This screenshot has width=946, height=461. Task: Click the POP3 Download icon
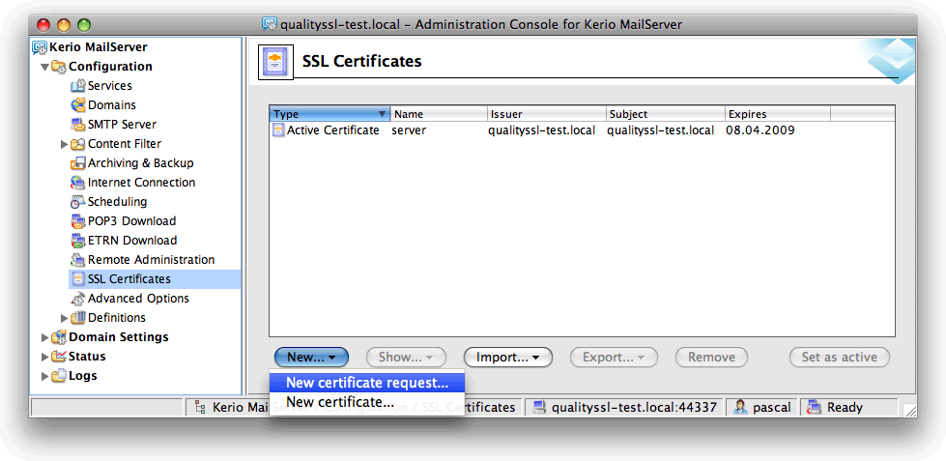[78, 221]
